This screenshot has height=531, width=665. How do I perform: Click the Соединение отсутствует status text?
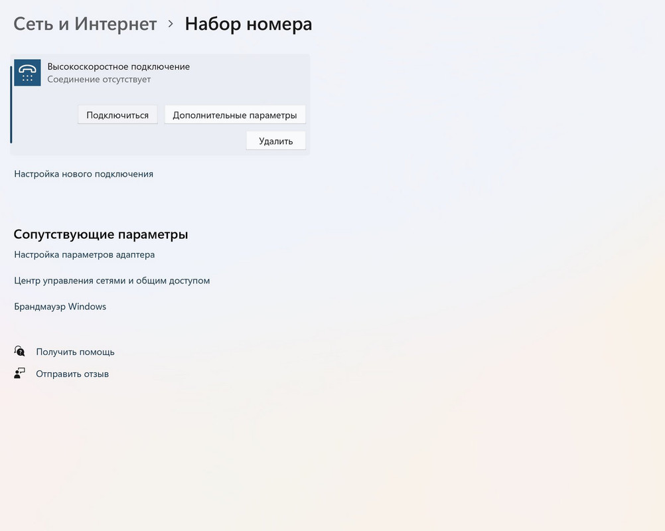pyautogui.click(x=99, y=79)
